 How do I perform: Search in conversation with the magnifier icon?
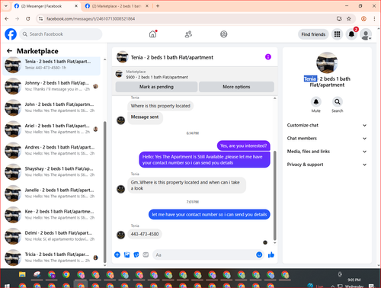tap(338, 102)
